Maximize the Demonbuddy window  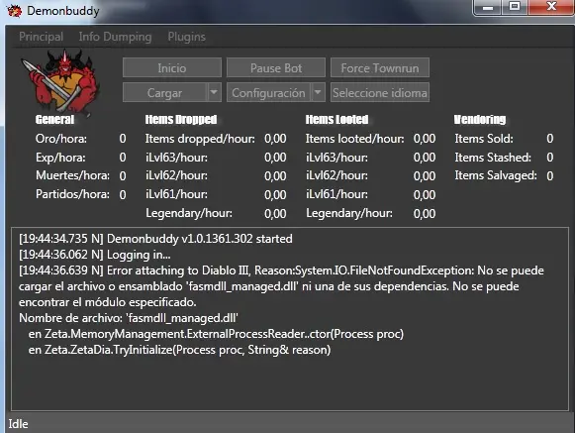coord(515,7)
